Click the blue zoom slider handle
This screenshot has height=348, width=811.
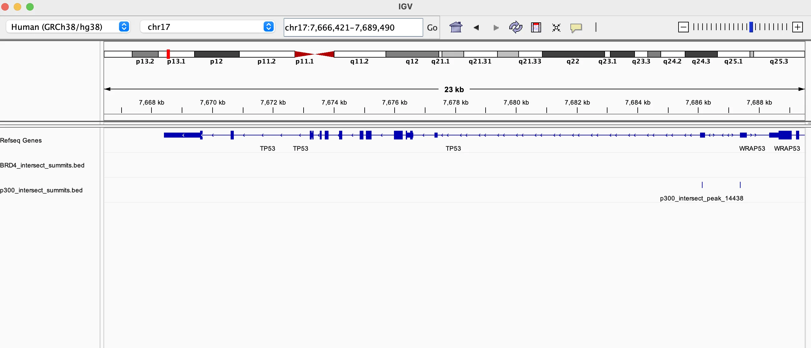tap(751, 27)
